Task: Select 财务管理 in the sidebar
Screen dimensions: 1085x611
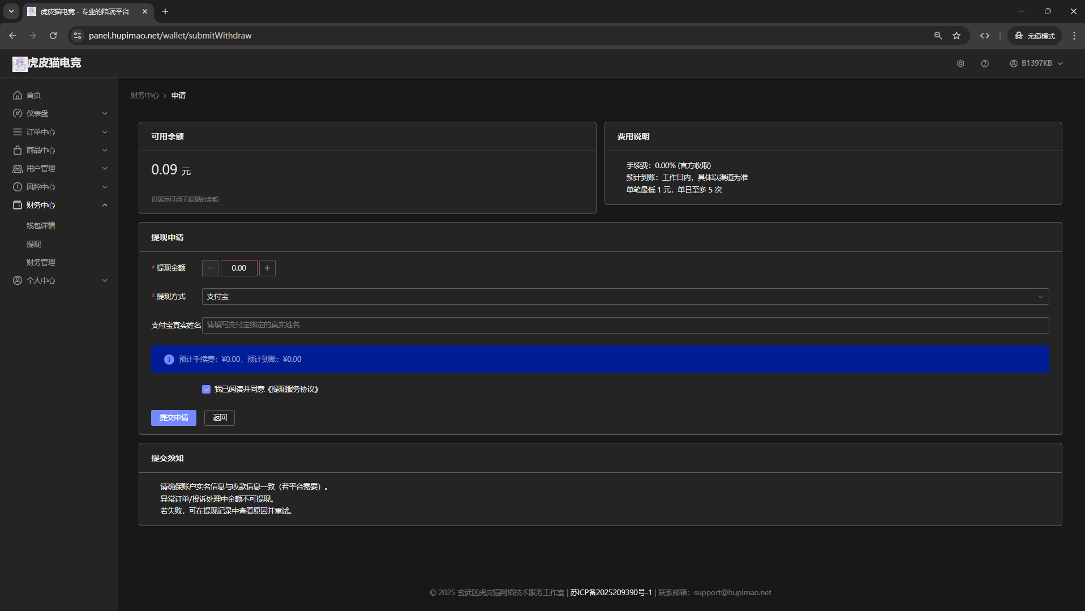Action: click(x=41, y=262)
